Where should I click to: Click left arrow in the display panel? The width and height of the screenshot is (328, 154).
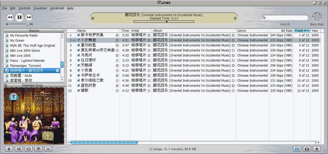(x=93, y=18)
